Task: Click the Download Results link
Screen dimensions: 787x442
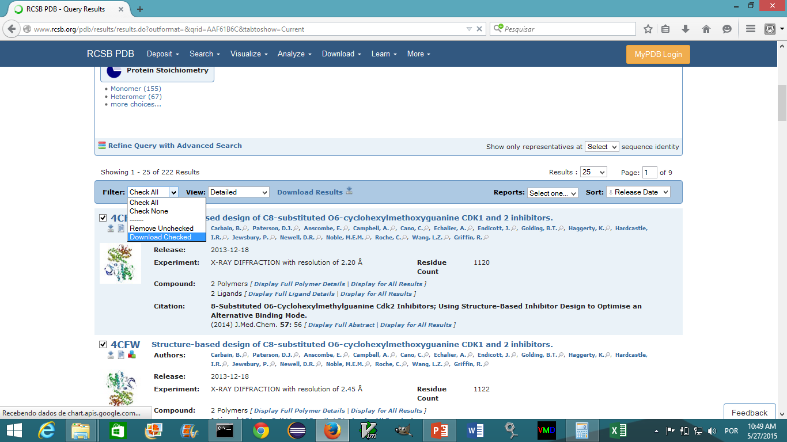Action: [x=310, y=192]
